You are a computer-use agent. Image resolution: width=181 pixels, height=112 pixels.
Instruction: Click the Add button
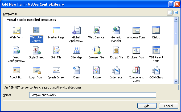click(147, 106)
